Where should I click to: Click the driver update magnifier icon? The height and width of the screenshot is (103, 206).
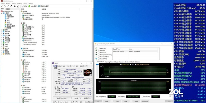[39, 6]
